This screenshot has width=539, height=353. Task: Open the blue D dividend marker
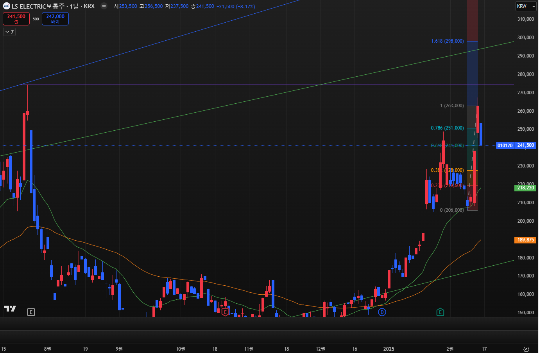coord(382,312)
